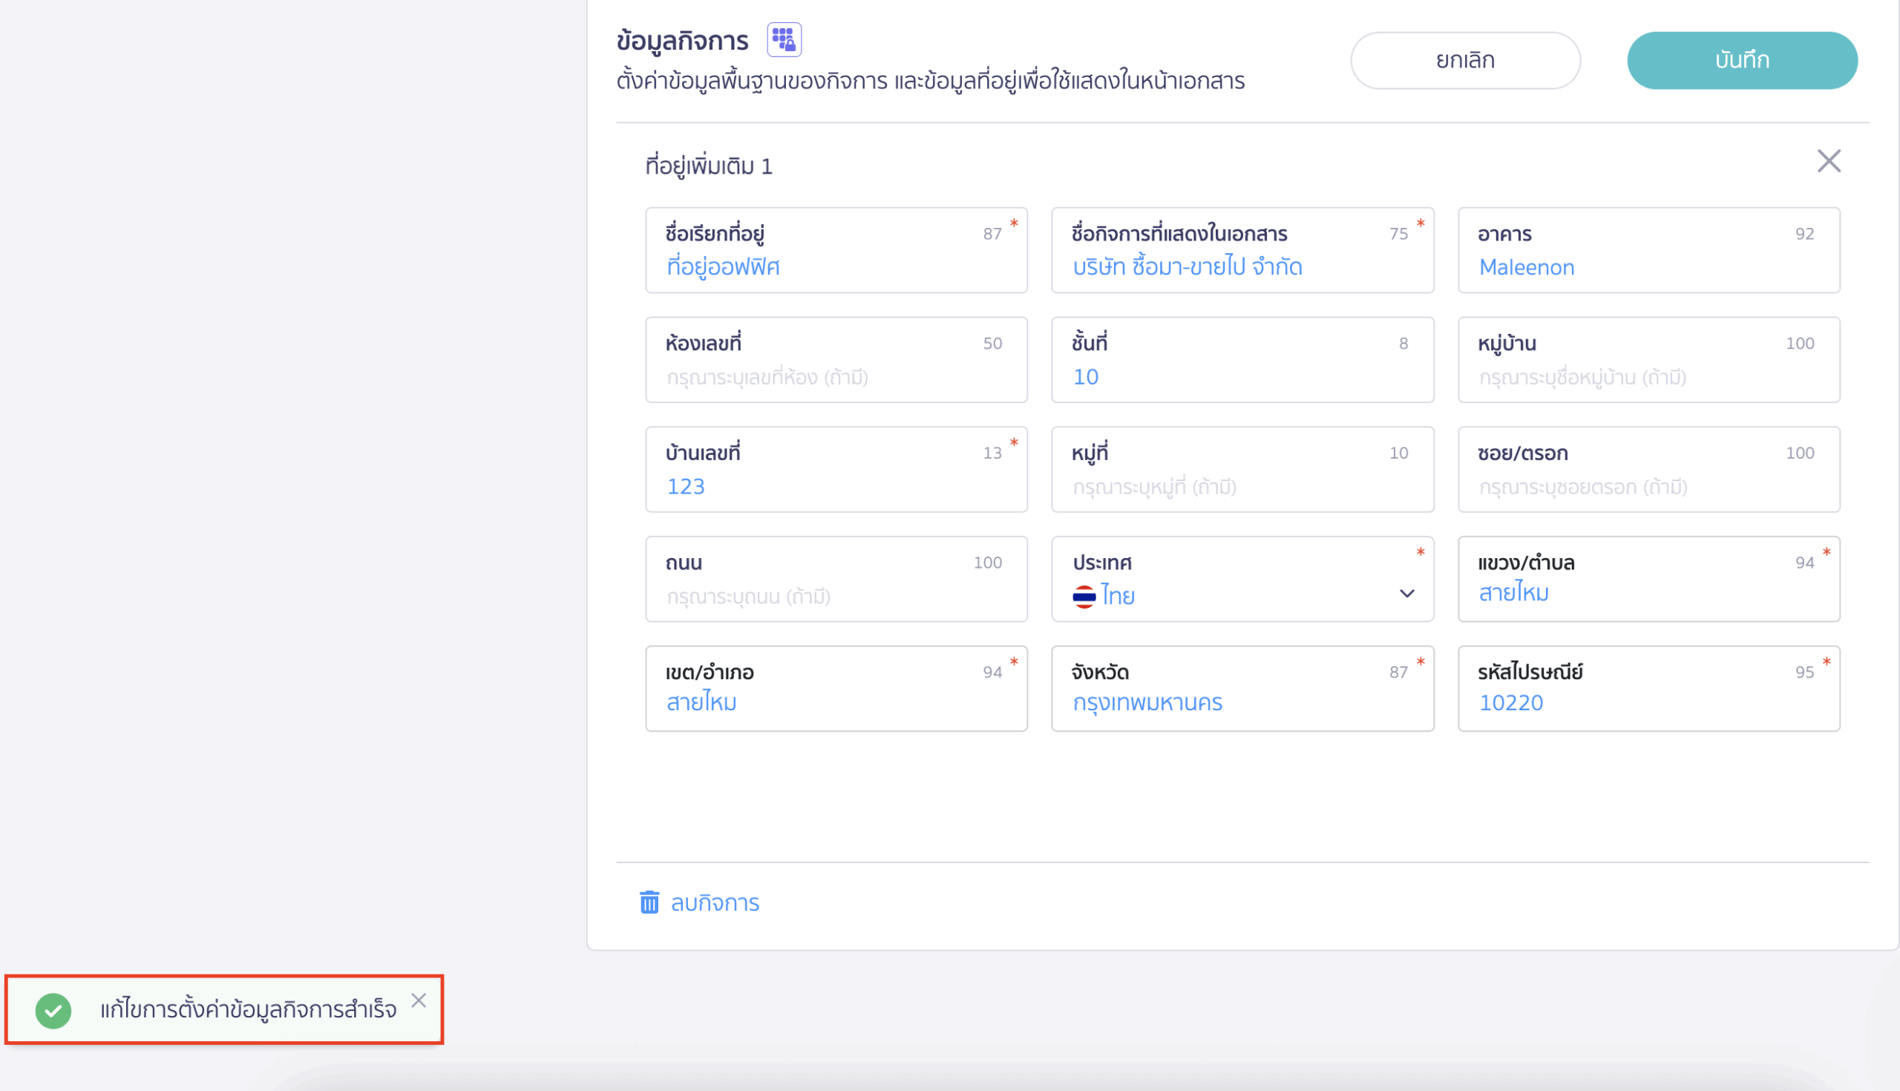Click the ชื่อเรียกที่อยู่ input field
Screen dimensions: 1900x1091
[x=836, y=266]
